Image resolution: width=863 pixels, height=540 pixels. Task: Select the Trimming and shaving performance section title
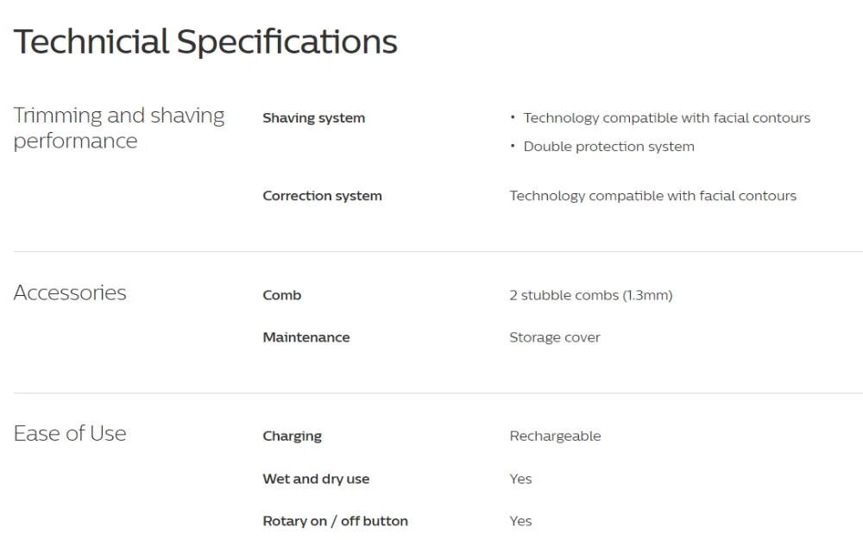(x=119, y=129)
